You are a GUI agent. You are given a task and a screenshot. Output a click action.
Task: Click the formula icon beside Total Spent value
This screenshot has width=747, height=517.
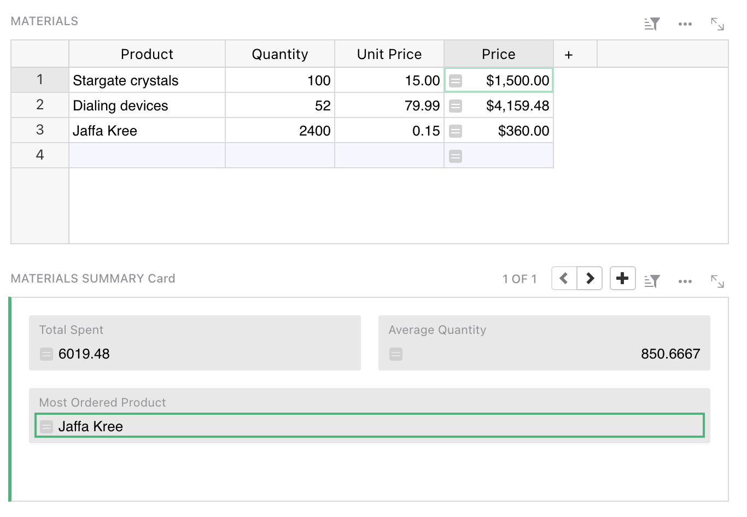tap(46, 354)
